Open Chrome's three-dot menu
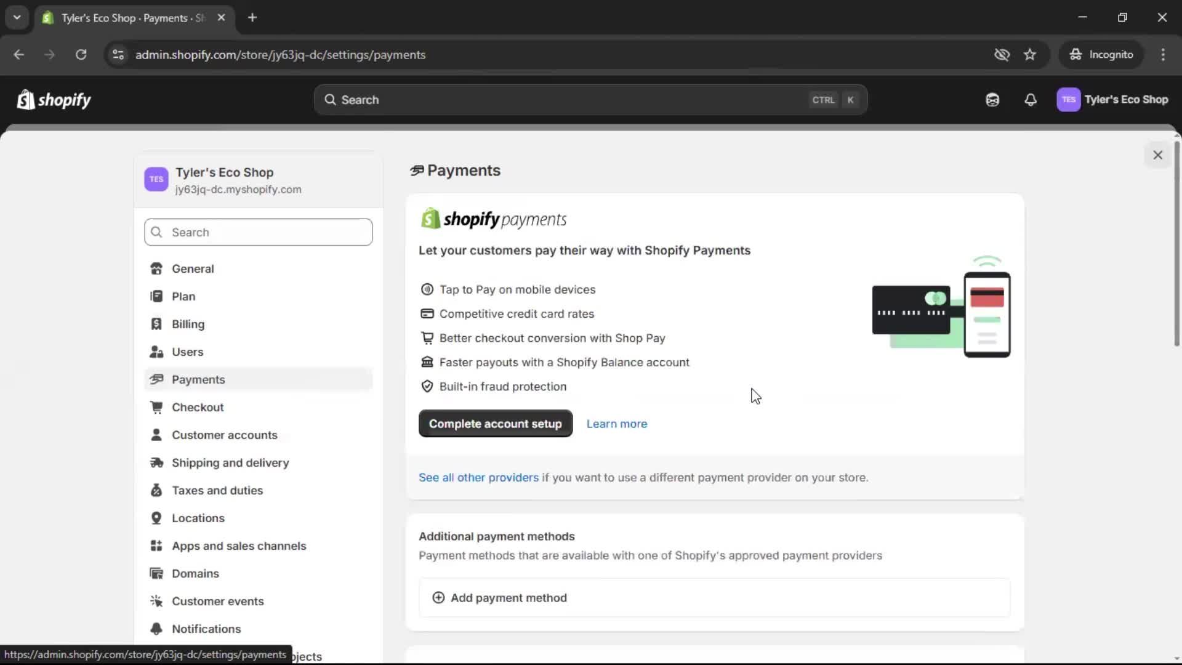1182x665 pixels. pos(1164,54)
